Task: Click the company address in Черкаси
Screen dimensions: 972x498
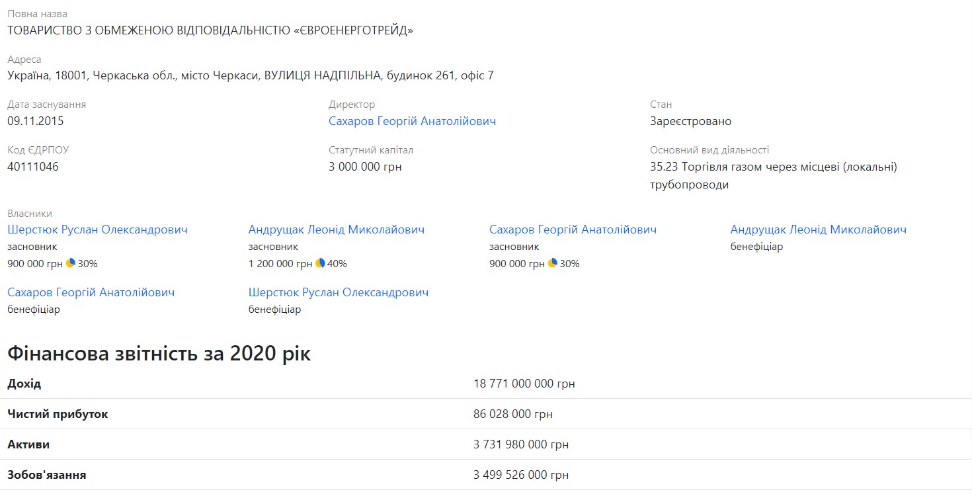Action: pos(250,75)
